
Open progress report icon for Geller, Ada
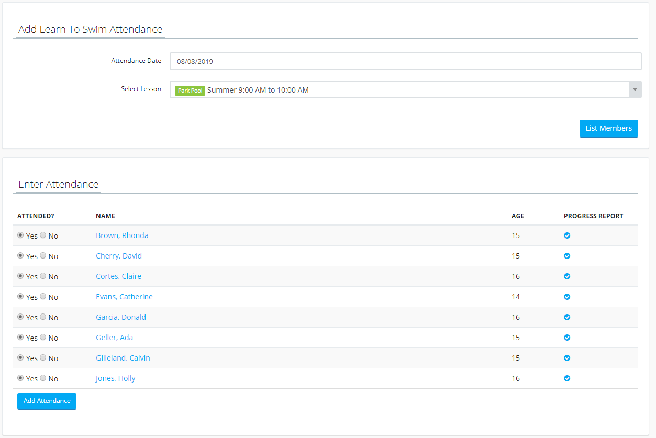(567, 338)
